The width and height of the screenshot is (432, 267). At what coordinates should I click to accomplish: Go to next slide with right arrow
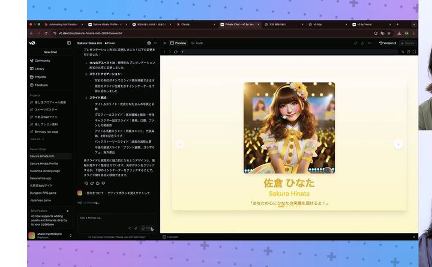coord(398,145)
